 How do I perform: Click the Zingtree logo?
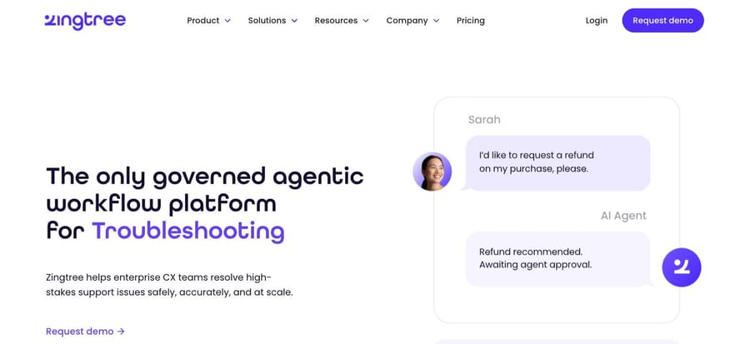point(85,21)
